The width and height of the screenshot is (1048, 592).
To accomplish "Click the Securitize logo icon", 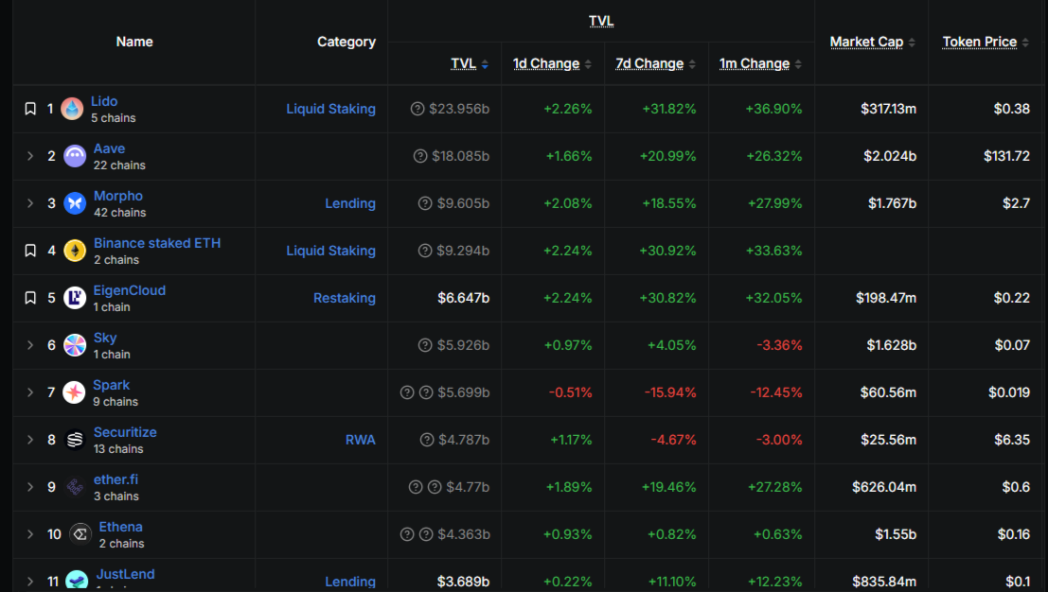I will click(75, 440).
